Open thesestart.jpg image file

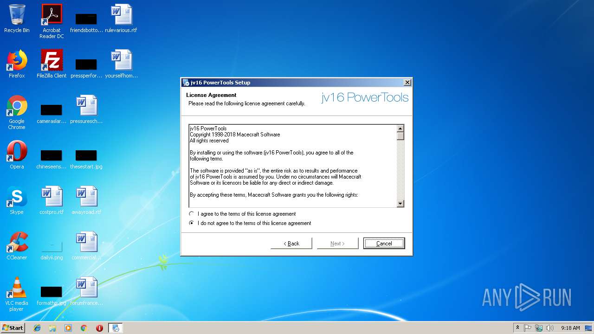[x=86, y=159]
